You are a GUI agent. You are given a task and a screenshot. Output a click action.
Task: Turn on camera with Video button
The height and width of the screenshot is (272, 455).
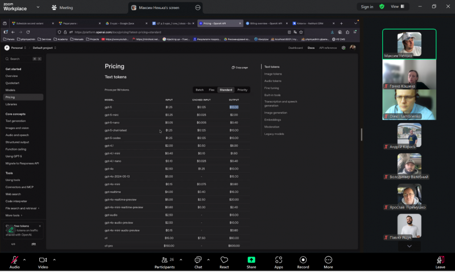click(43, 261)
